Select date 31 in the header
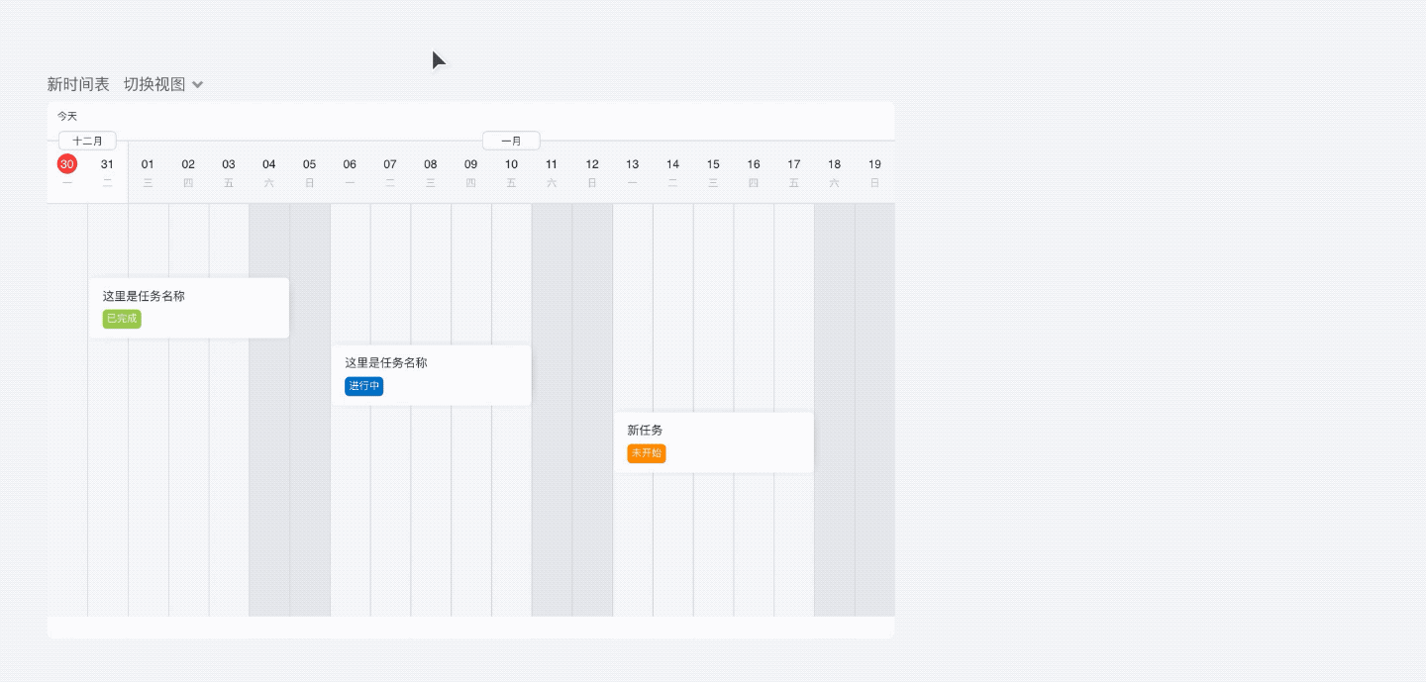 coord(107,164)
